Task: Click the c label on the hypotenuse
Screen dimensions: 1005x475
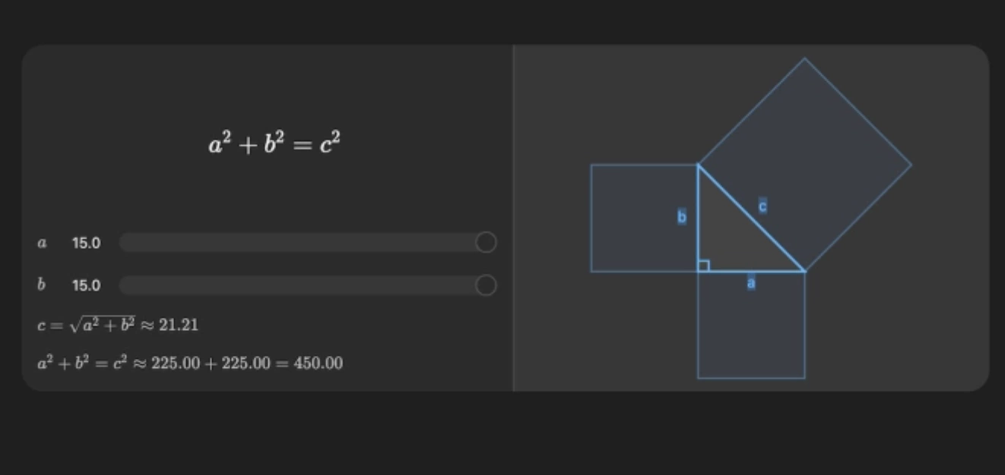Action: coord(762,206)
